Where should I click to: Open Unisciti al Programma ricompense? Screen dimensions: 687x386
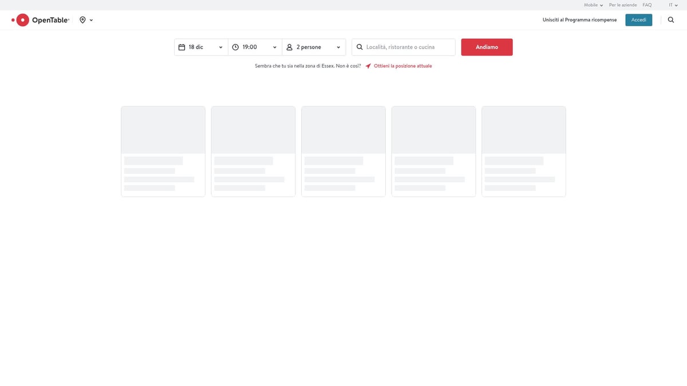(579, 19)
